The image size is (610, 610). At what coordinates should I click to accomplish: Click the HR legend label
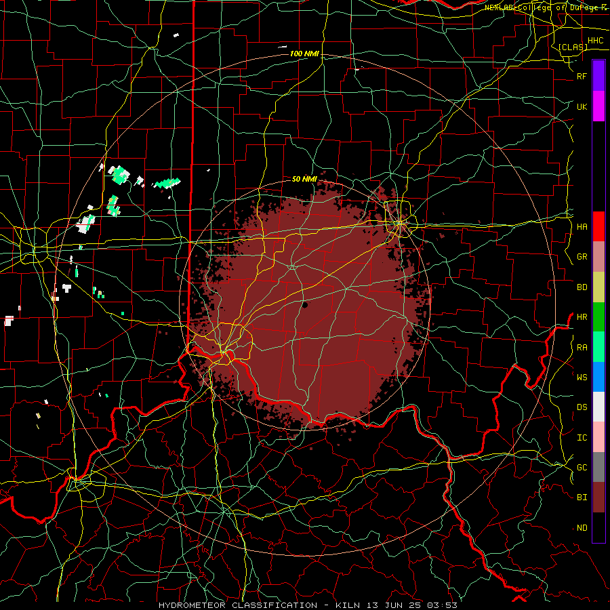click(x=582, y=317)
